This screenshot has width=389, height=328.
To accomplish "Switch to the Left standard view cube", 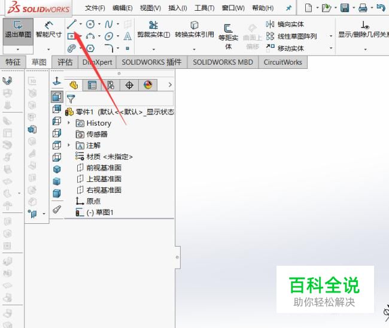I will tap(57, 121).
